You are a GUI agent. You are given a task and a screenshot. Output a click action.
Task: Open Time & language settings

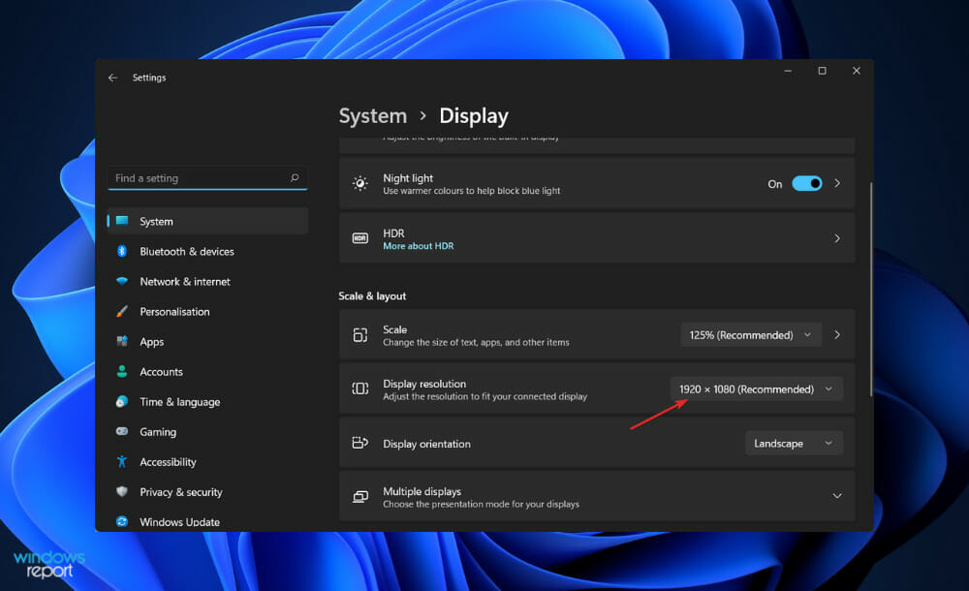pyautogui.click(x=179, y=402)
